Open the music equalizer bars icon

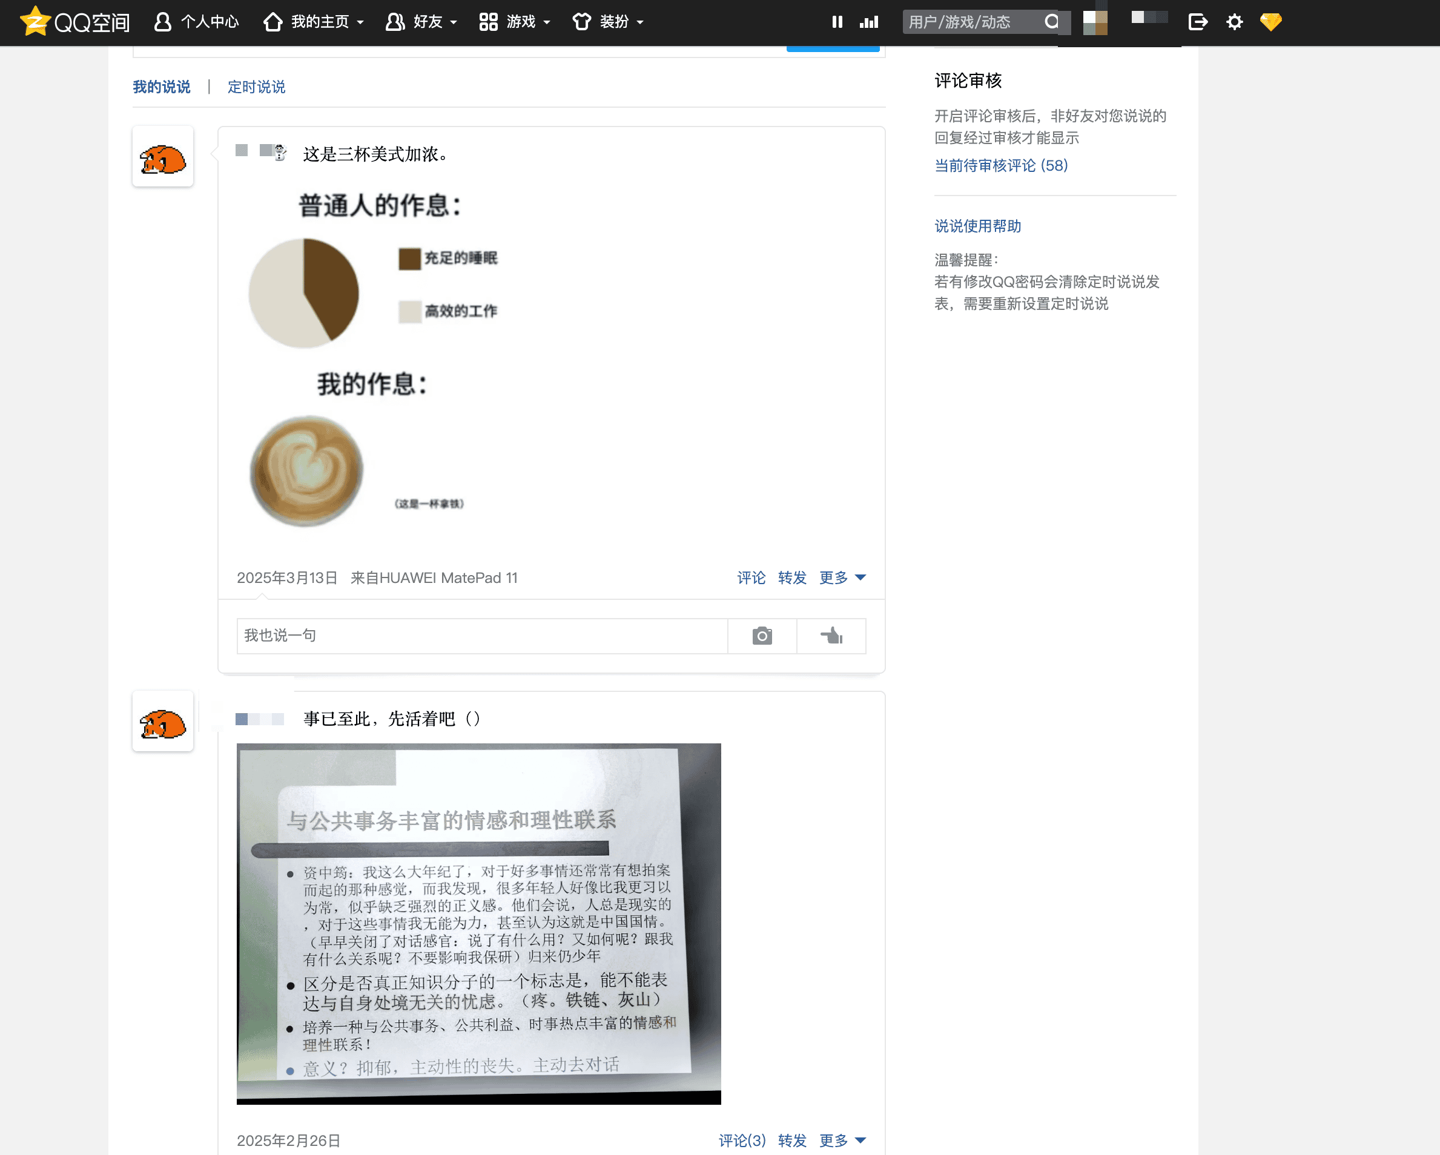[x=868, y=22]
